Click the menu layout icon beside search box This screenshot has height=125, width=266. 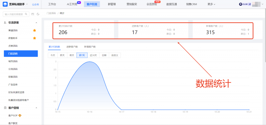33,14
